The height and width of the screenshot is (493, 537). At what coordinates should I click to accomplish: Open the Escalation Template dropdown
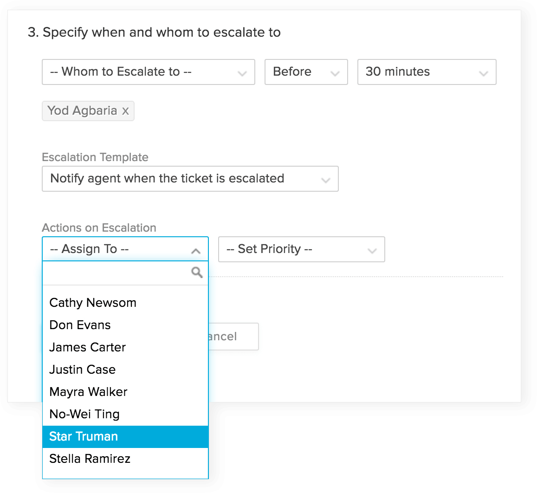pos(190,179)
